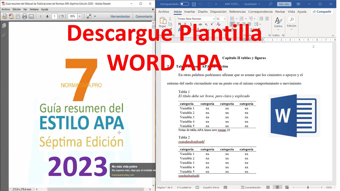Expand the numbered list dropdown arrow
The image size is (340, 191).
pyautogui.click(x=246, y=19)
